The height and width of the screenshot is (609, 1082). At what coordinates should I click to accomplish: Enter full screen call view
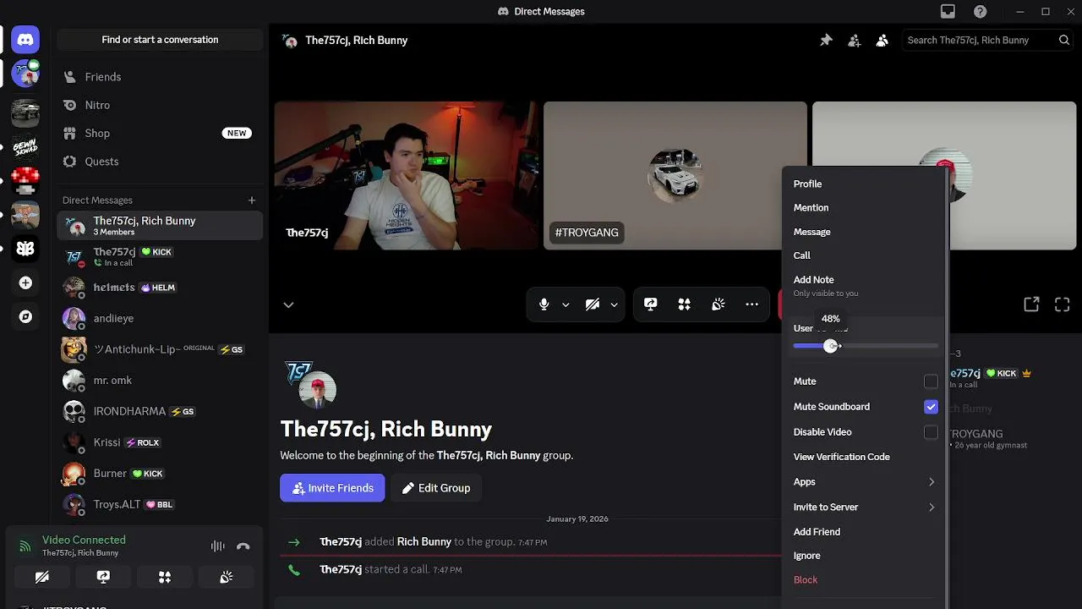click(x=1063, y=304)
